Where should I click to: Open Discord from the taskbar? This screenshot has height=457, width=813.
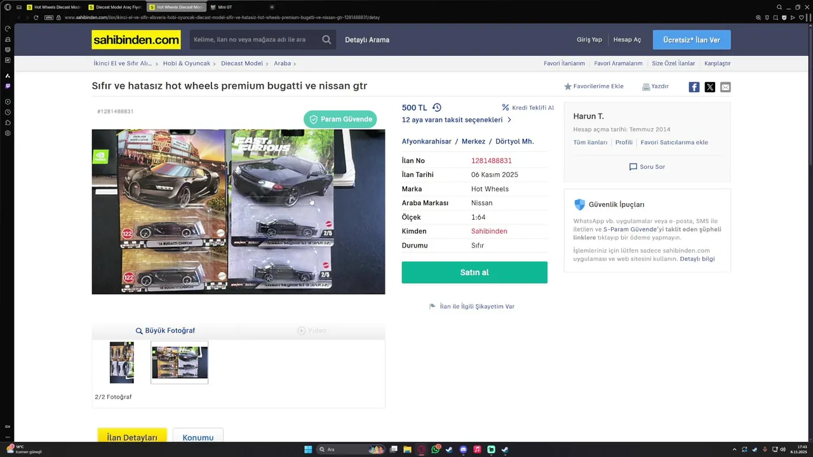[463, 449]
